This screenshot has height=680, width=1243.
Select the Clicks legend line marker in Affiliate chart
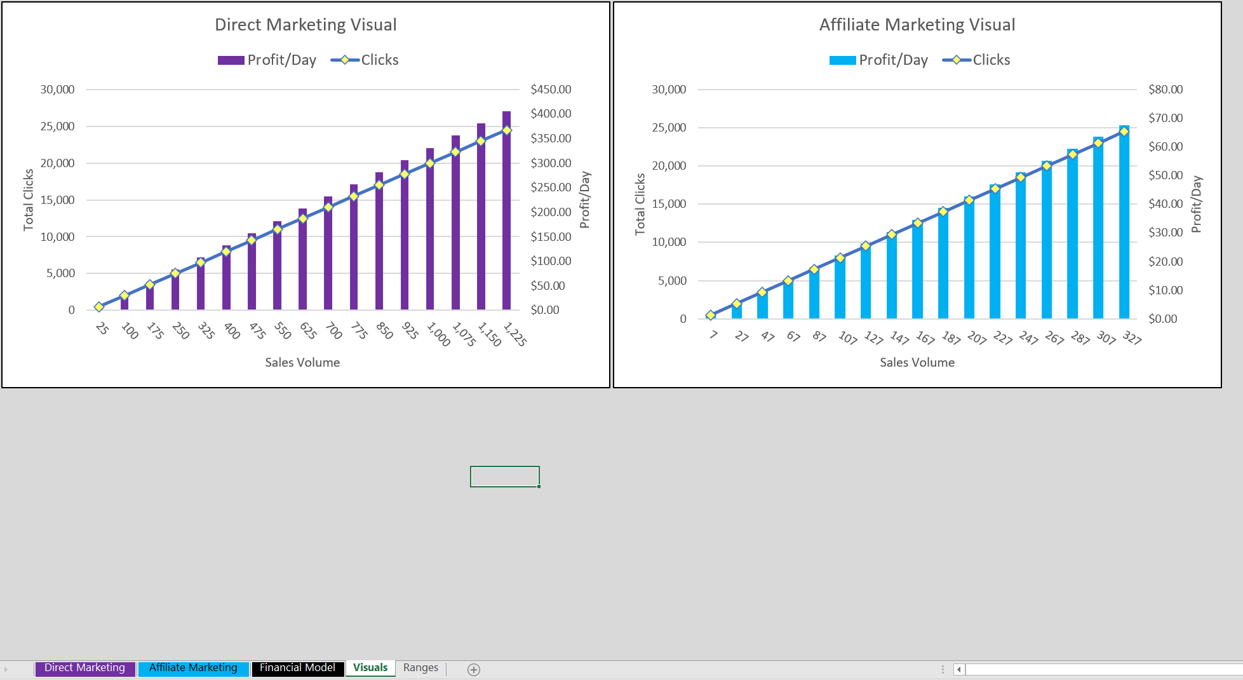(956, 60)
